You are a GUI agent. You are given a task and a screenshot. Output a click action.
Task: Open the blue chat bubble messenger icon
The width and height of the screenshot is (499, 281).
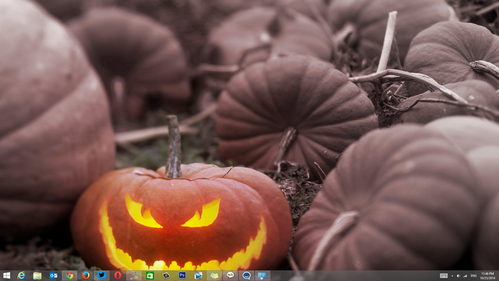click(246, 276)
